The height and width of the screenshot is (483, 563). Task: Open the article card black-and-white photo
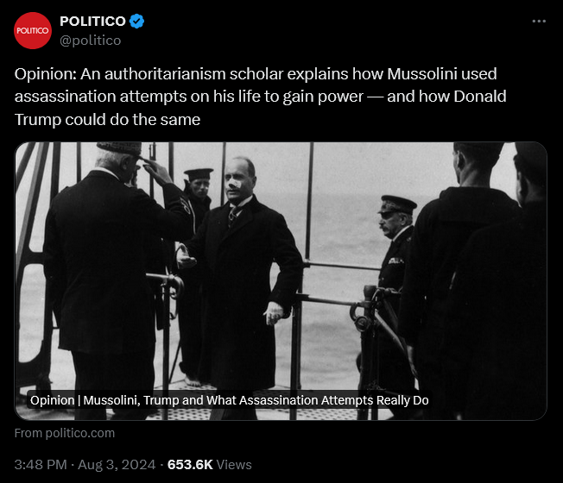[281, 281]
